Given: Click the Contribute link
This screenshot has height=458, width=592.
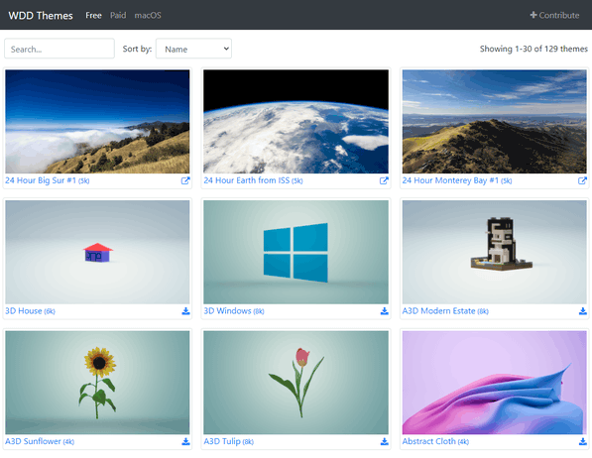Looking at the screenshot, I should click(554, 16).
